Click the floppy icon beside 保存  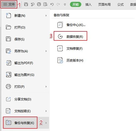[x=8, y=39]
